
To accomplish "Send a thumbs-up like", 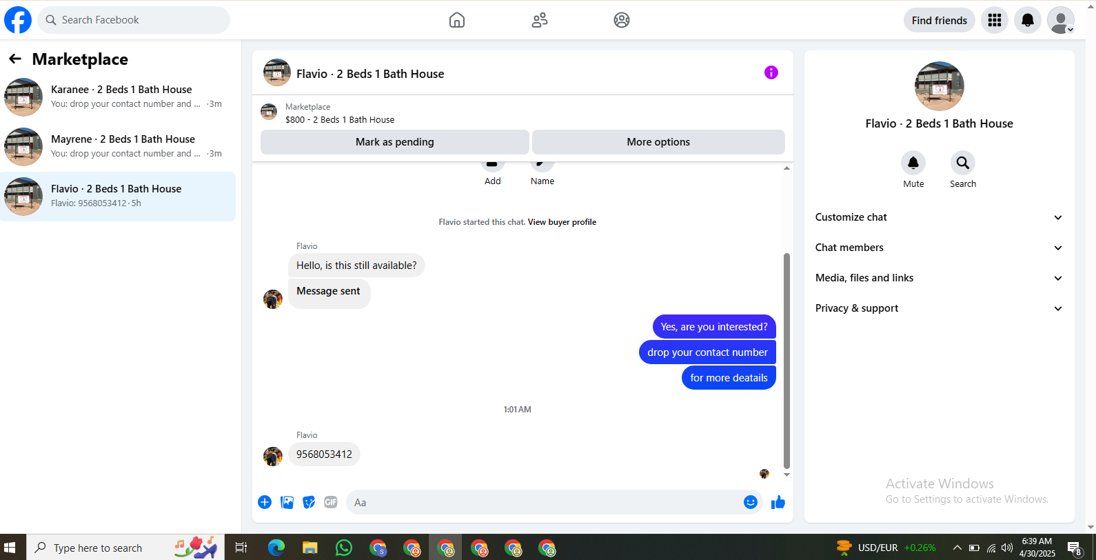I will 778,502.
